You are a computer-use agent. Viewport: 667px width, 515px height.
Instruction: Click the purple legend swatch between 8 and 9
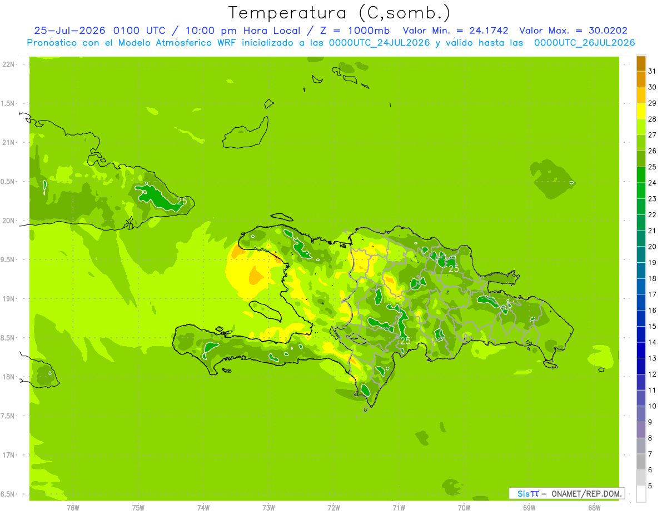click(x=641, y=429)
